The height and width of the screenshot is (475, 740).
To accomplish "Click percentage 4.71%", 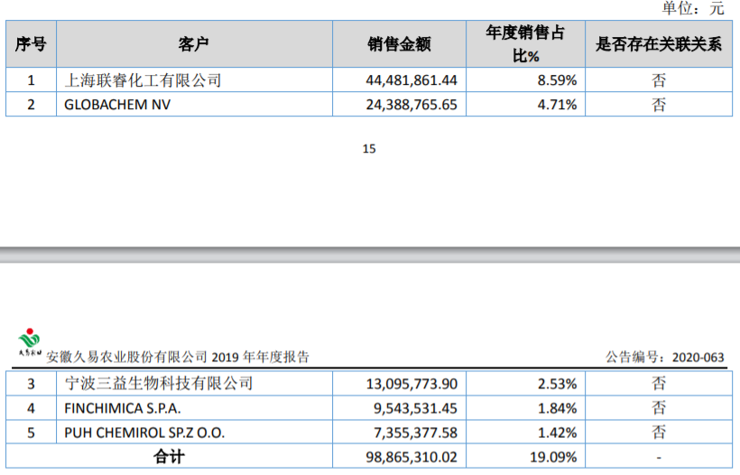I will 558,105.
